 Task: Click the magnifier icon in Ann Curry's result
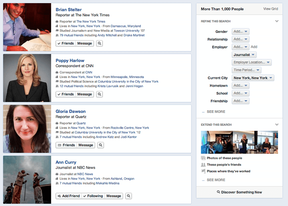(x=128, y=196)
